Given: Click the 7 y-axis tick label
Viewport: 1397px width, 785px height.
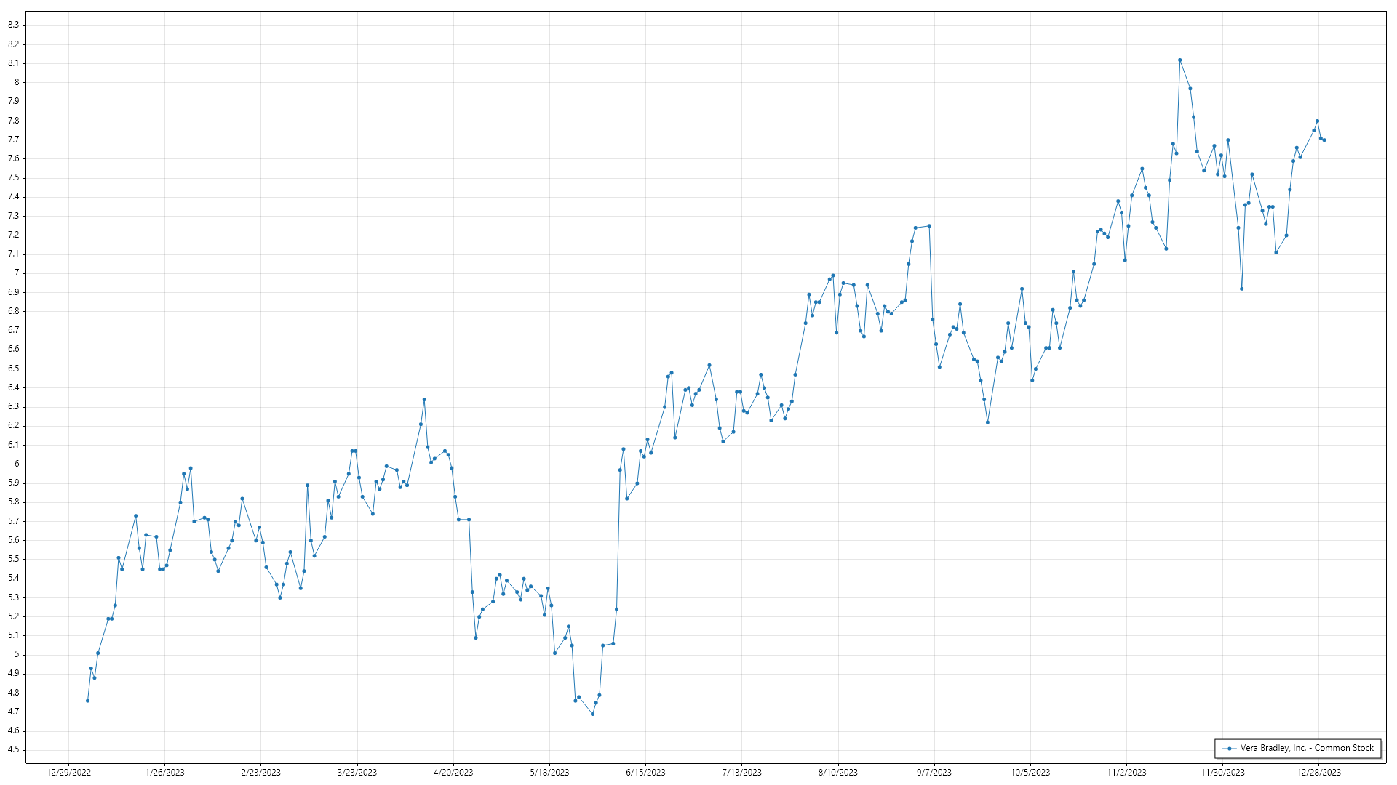Looking at the screenshot, I should click(x=16, y=273).
